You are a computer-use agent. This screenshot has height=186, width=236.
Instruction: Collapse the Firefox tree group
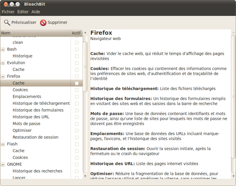click(x=3, y=77)
